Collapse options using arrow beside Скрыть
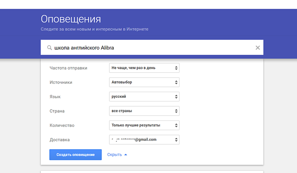The image size is (297, 173). (x=126, y=155)
